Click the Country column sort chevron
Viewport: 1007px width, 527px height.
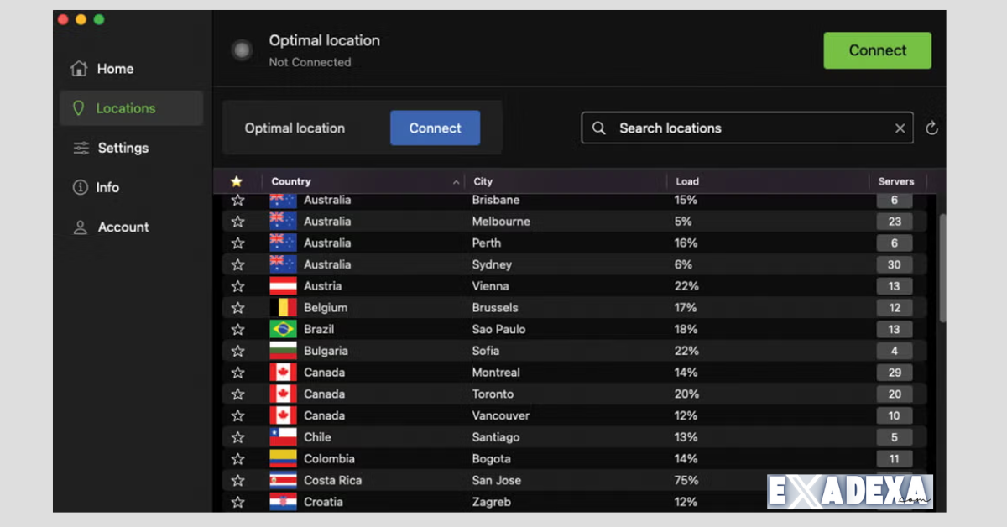pyautogui.click(x=456, y=180)
